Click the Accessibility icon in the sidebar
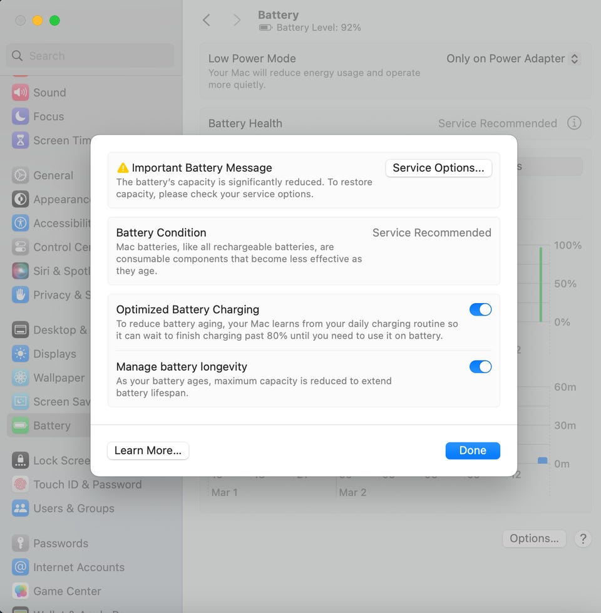 (x=20, y=223)
